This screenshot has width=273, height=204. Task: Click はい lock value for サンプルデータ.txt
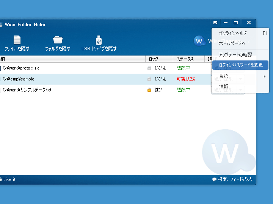[x=158, y=90]
